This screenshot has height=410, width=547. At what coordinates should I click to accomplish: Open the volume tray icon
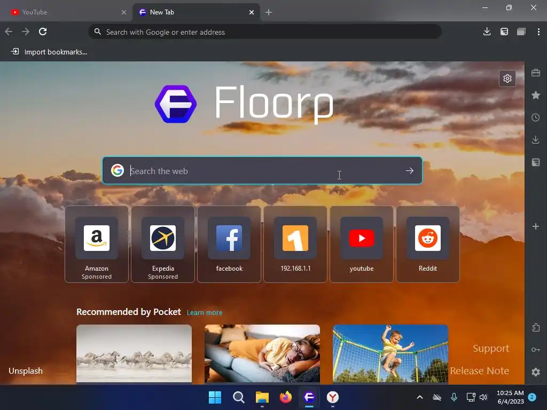pyautogui.click(x=483, y=397)
